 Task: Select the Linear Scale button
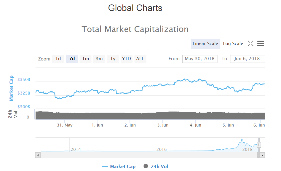(x=205, y=43)
